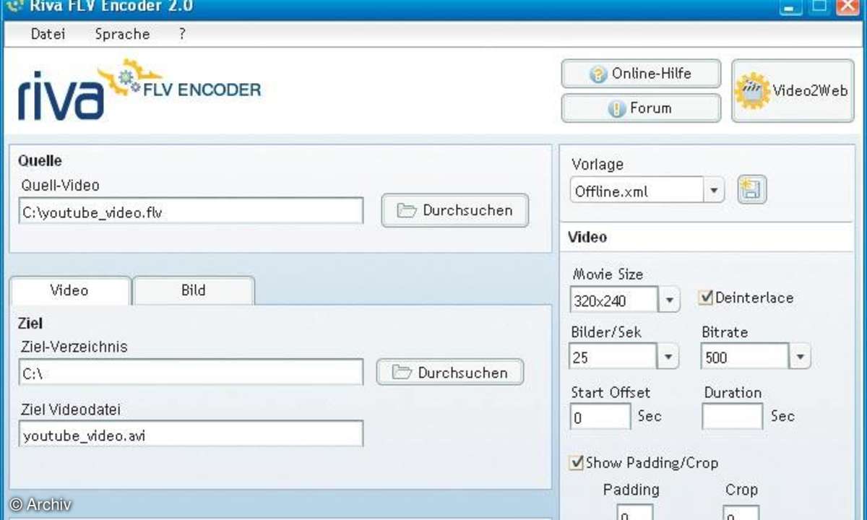The height and width of the screenshot is (520, 867).
Task: Click the Start Offset field
Action: [600, 417]
